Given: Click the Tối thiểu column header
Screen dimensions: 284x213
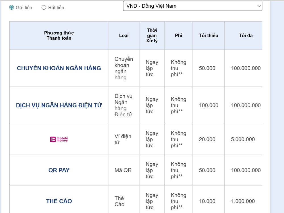Looking at the screenshot, I should tap(208, 35).
